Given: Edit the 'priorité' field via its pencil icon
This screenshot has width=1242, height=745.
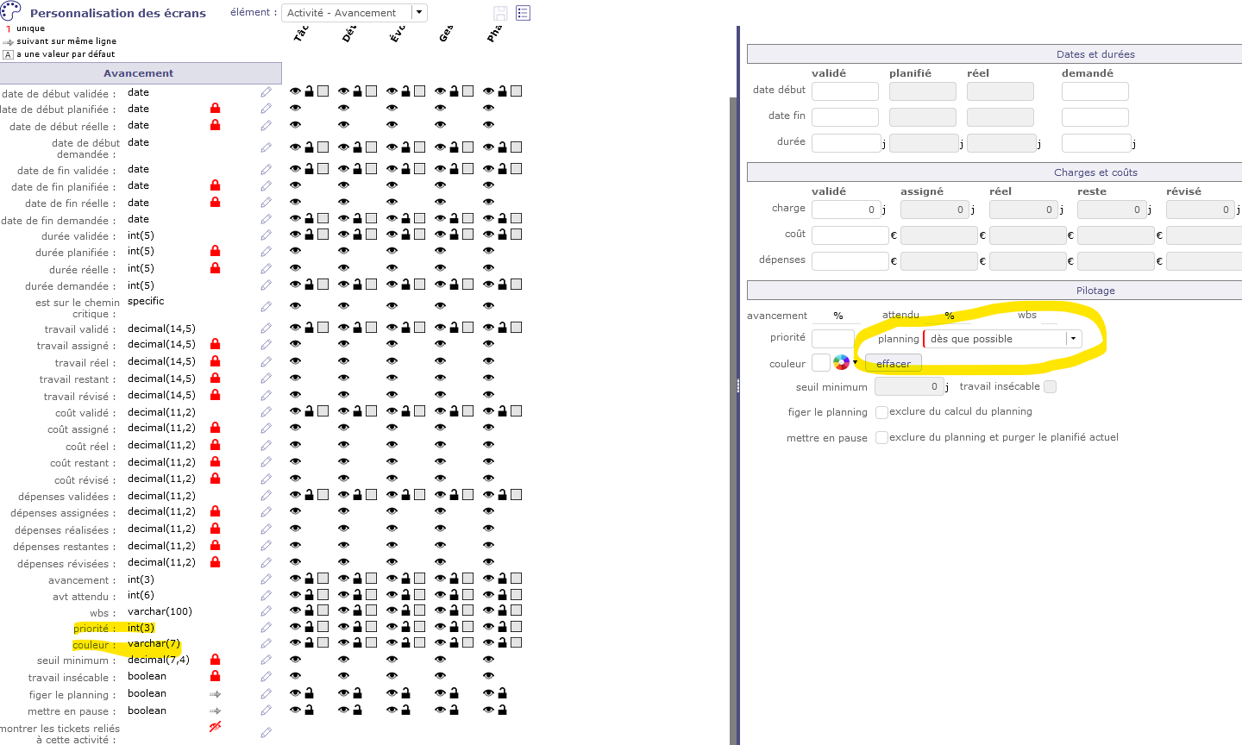Looking at the screenshot, I should click(x=266, y=628).
